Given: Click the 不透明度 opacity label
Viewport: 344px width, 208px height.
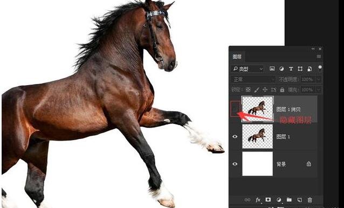Looking at the screenshot, I should 288,79.
